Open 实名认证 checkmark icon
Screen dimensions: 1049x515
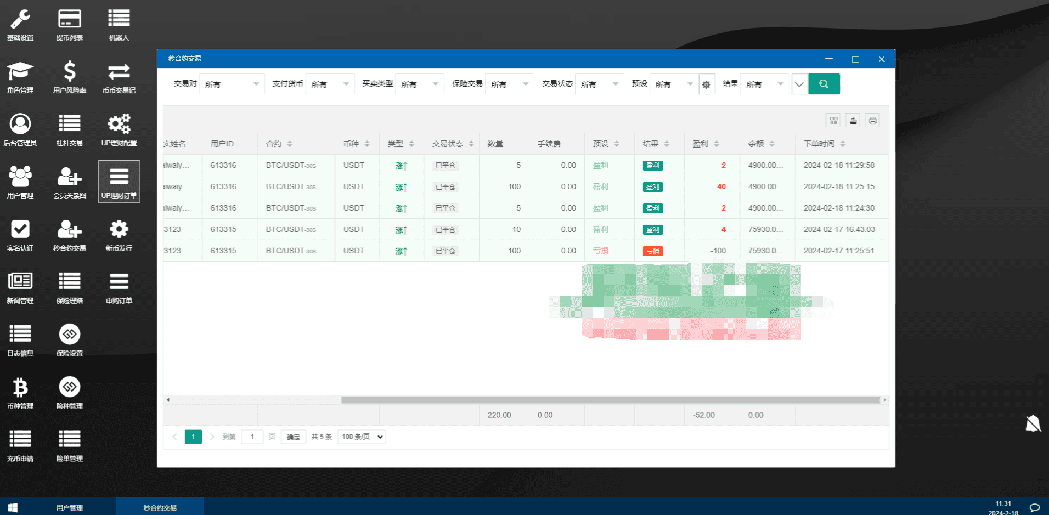pyautogui.click(x=20, y=230)
